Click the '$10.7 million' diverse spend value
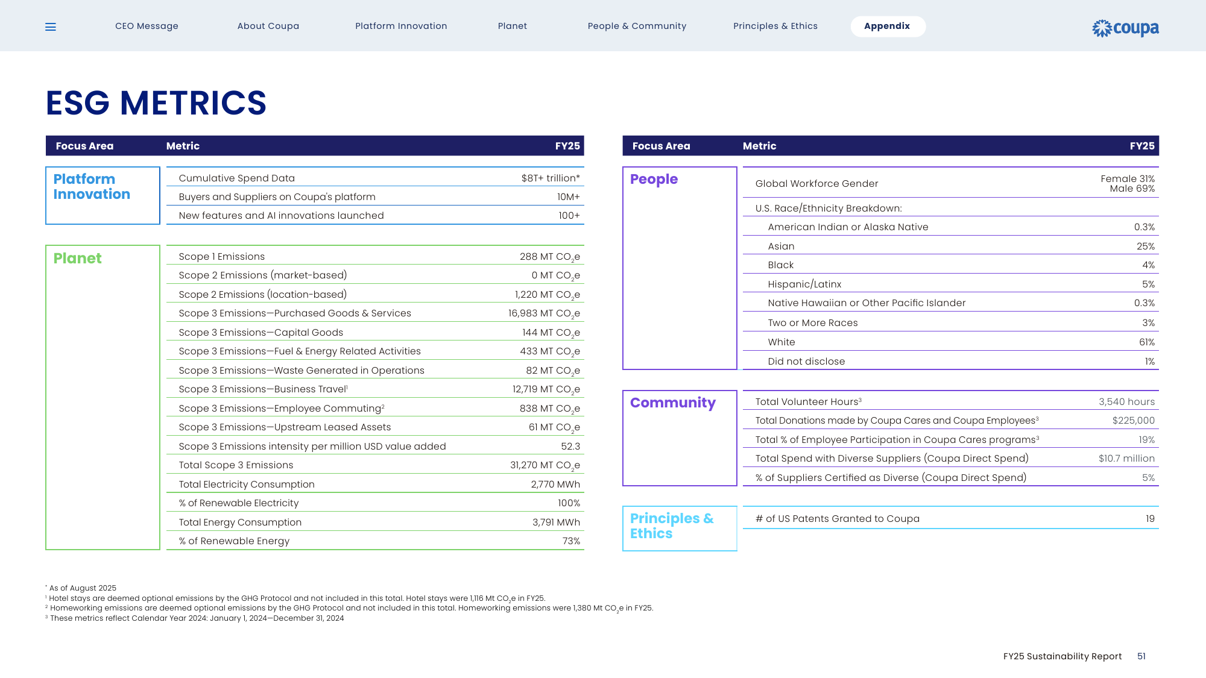The height and width of the screenshot is (678, 1206). [x=1126, y=459]
